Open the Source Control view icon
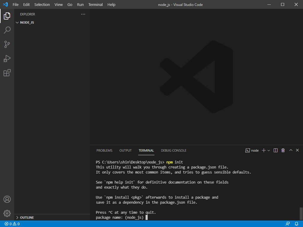The height and width of the screenshot is (227, 303). pos(7,44)
